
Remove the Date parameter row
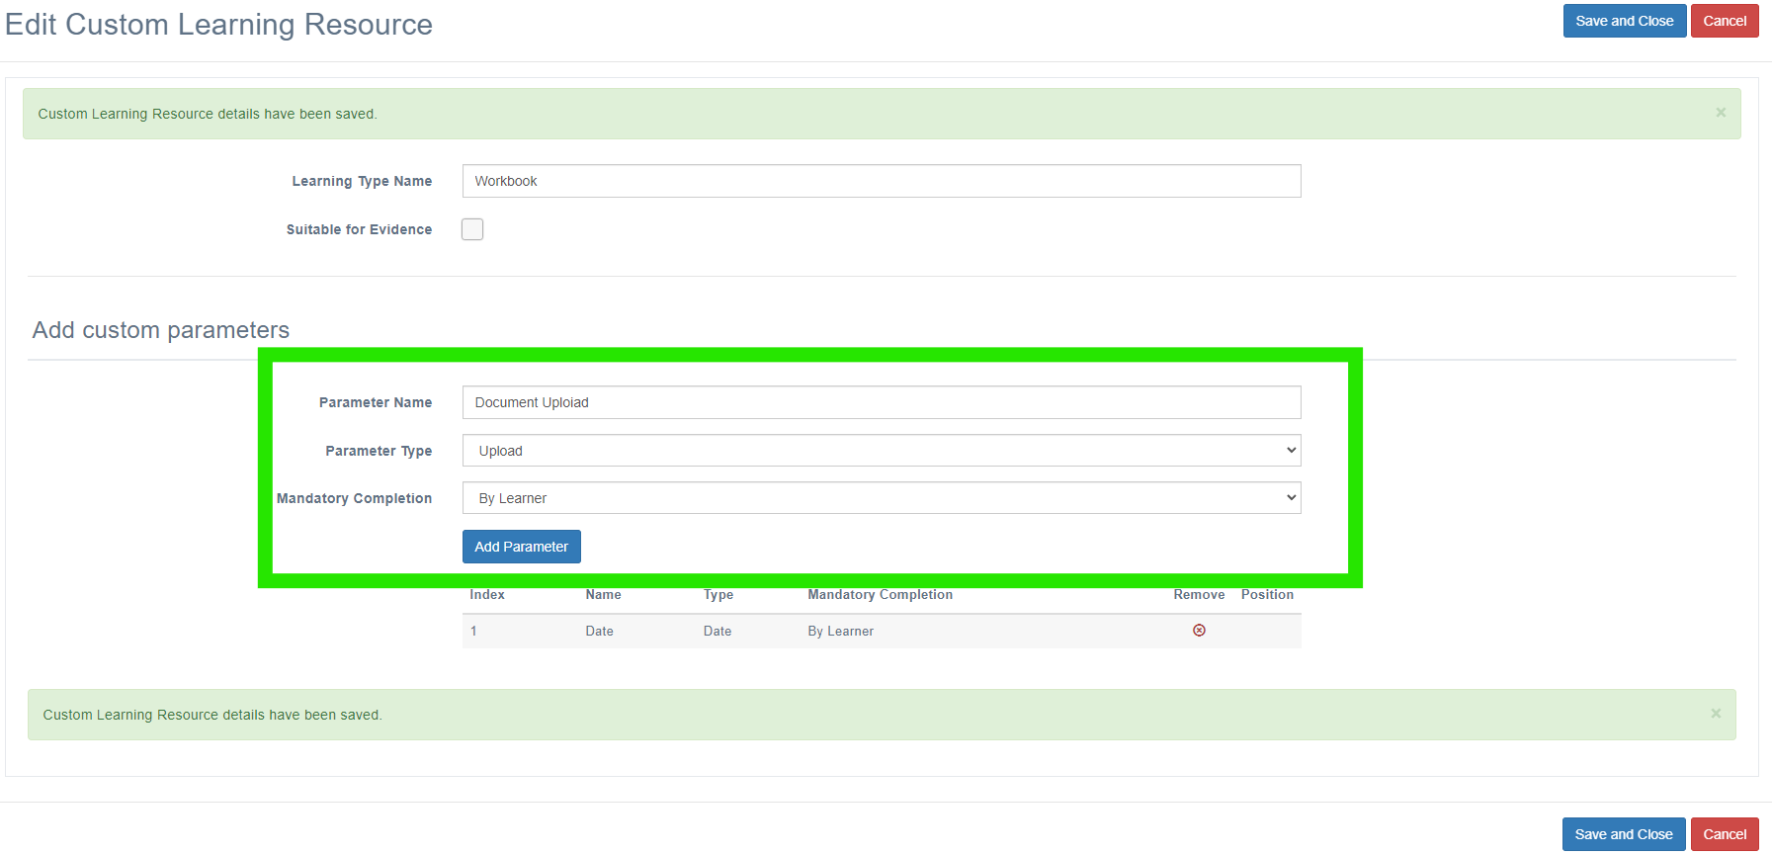[x=1199, y=631]
